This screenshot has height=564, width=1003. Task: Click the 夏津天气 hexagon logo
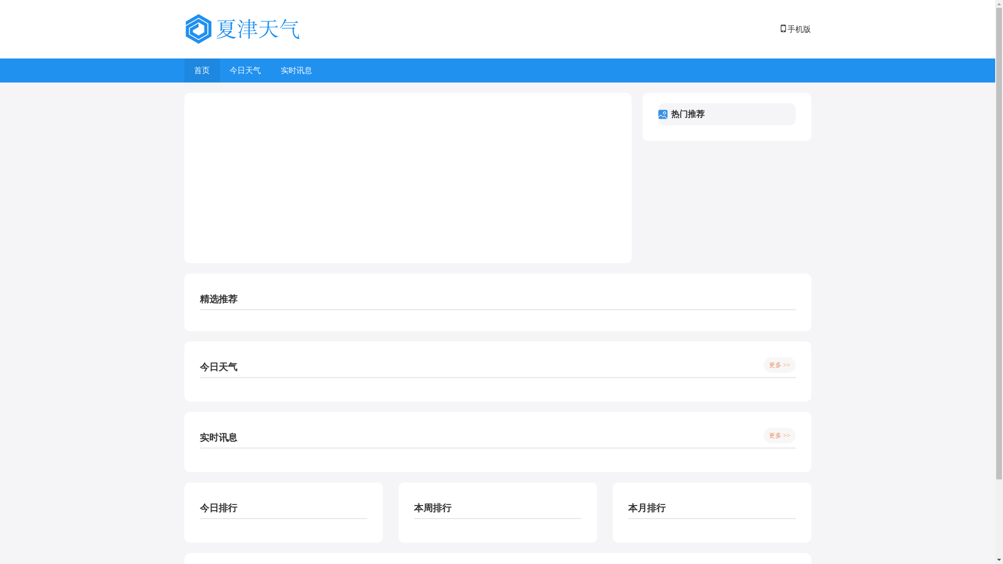(x=198, y=29)
